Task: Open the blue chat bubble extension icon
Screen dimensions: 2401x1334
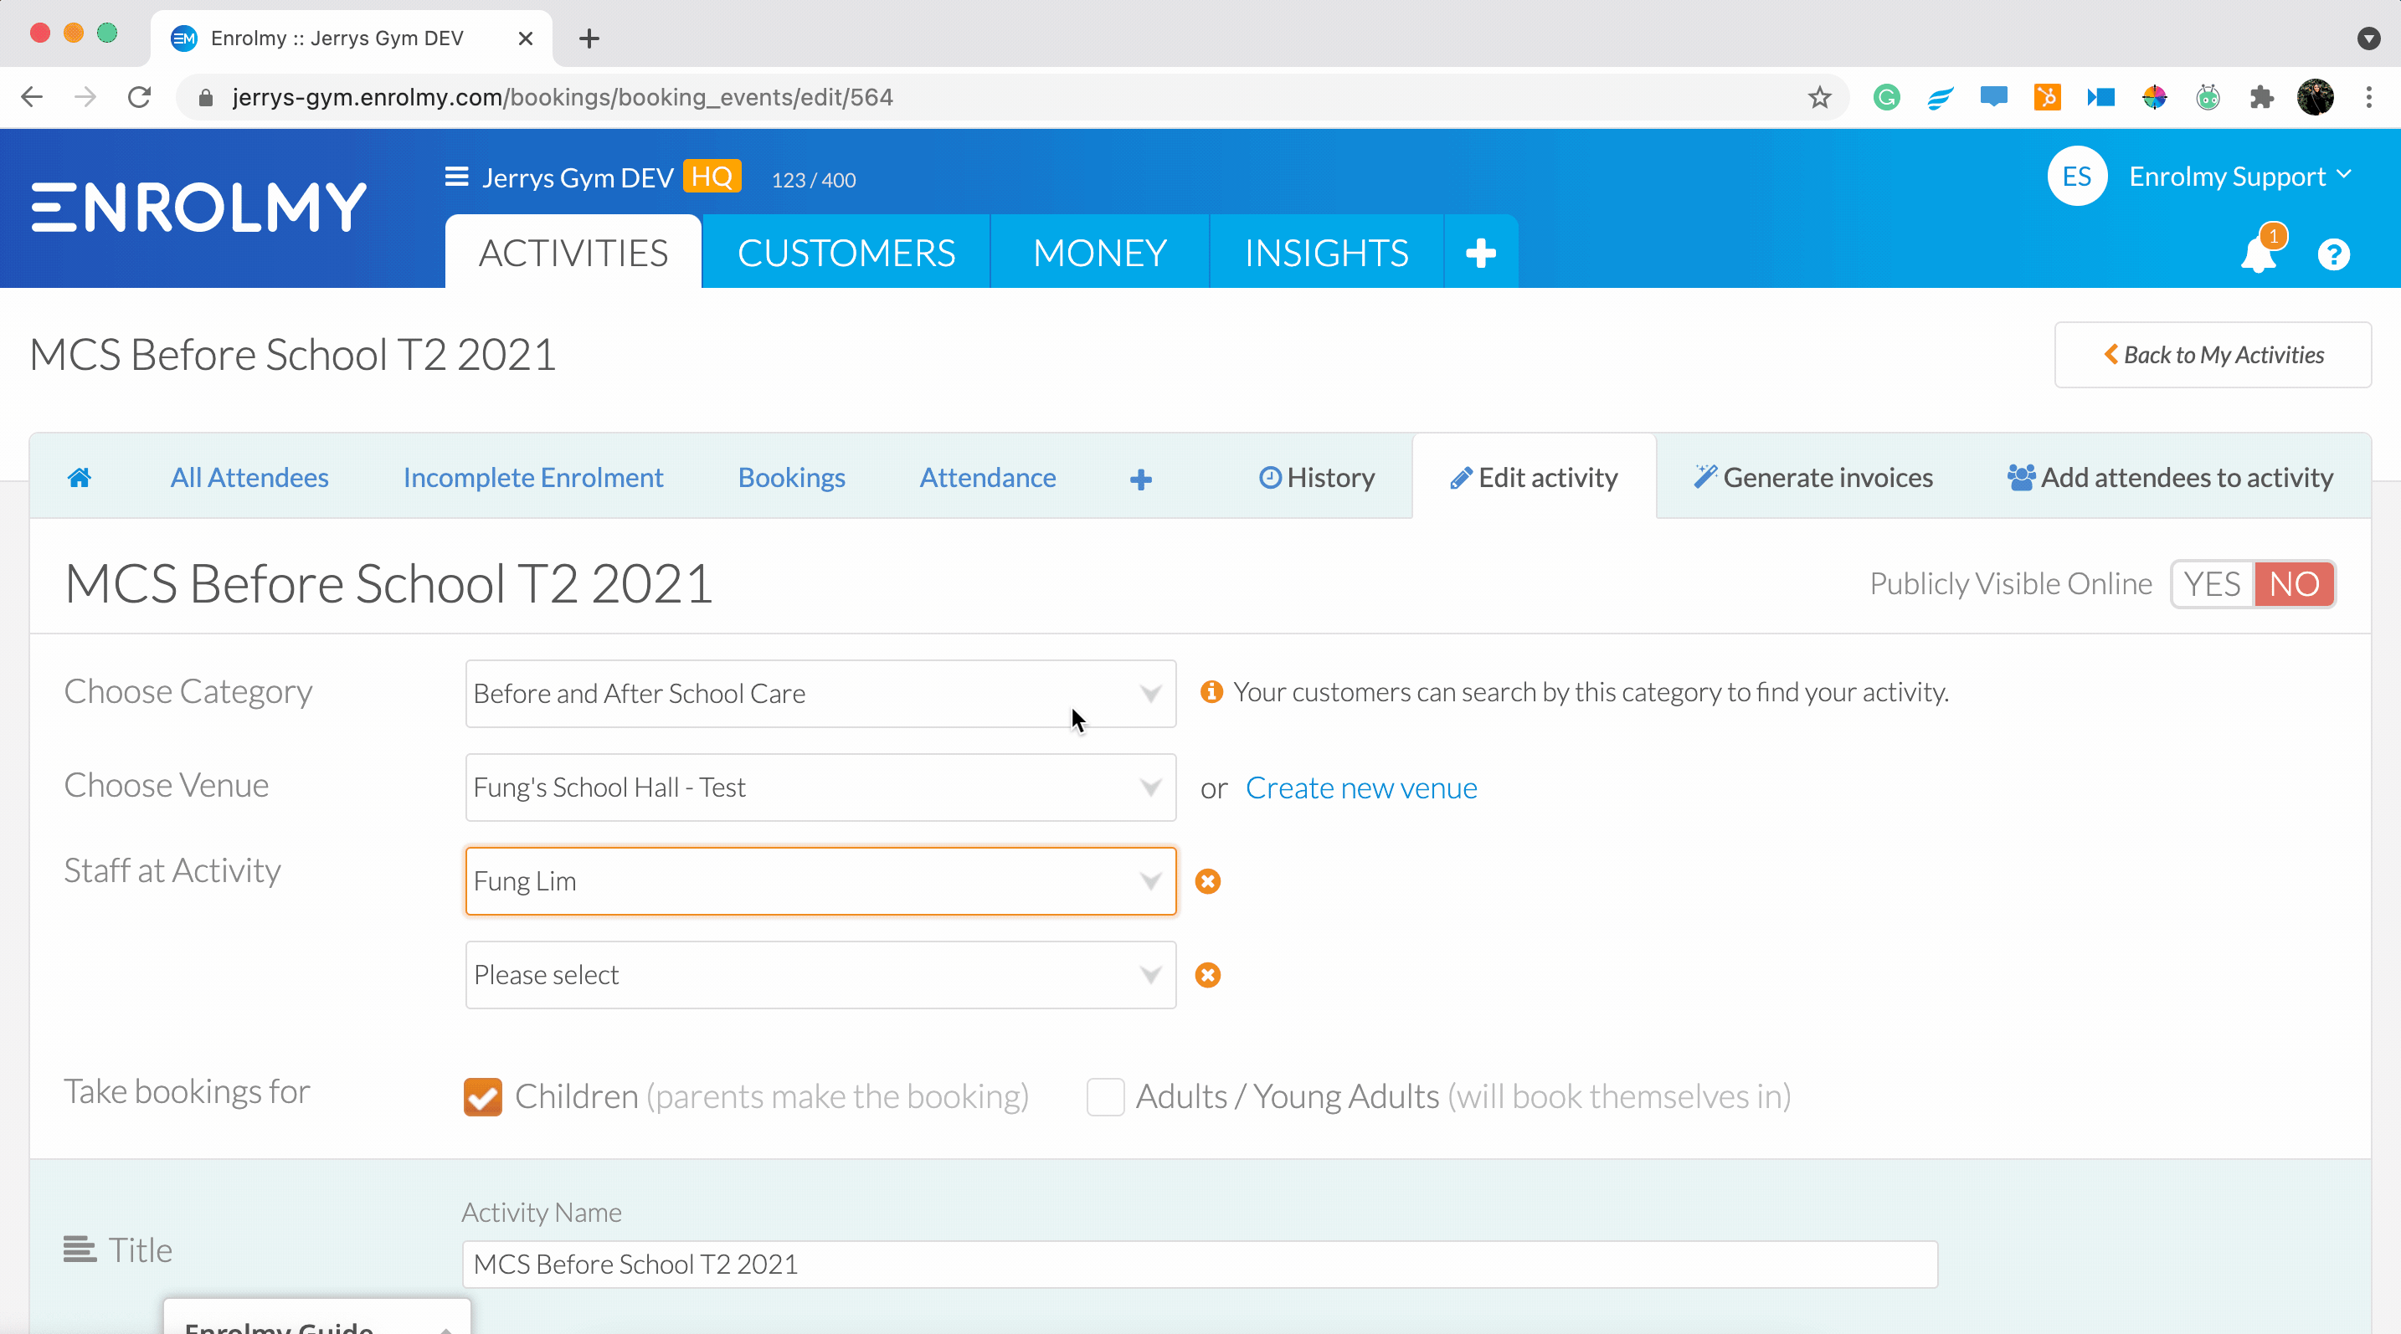Action: pos(1993,97)
